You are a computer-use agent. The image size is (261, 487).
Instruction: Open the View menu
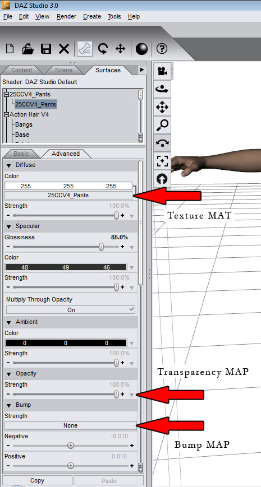pos(42,16)
